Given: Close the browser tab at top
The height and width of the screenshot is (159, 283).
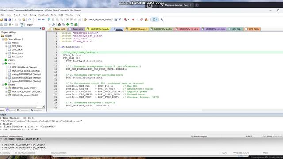Looking at the screenshot, I should click(x=191, y=5).
